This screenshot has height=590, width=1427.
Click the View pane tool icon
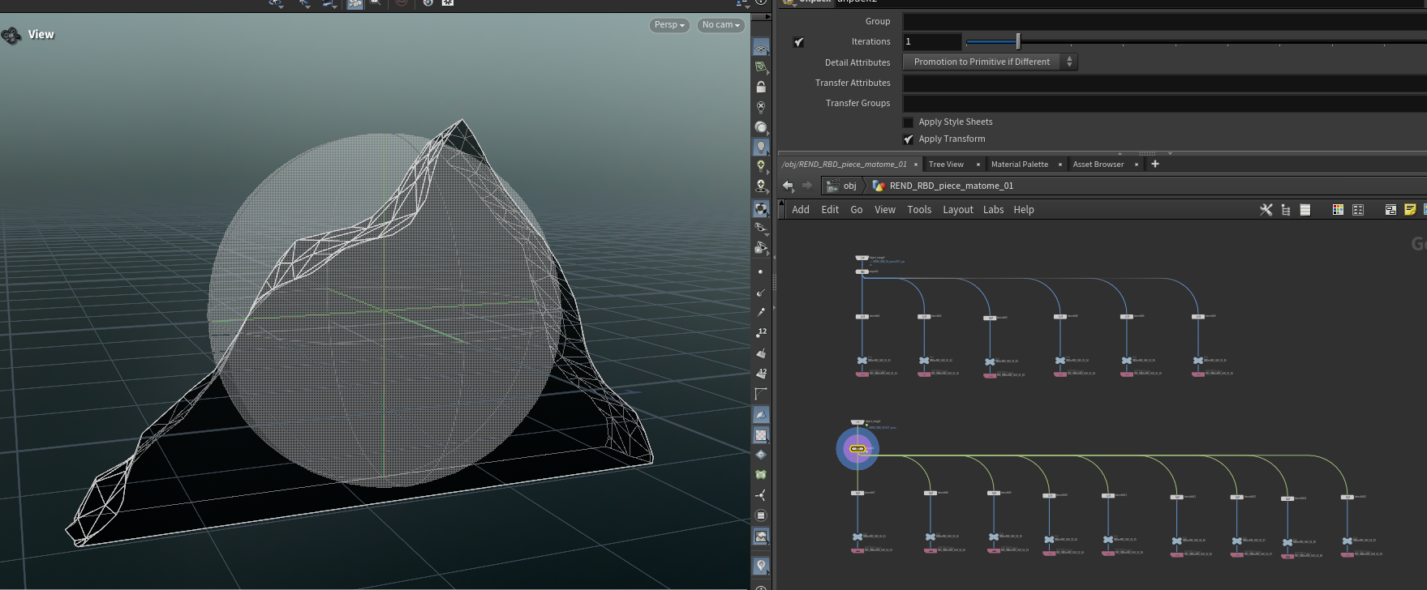(x=11, y=35)
